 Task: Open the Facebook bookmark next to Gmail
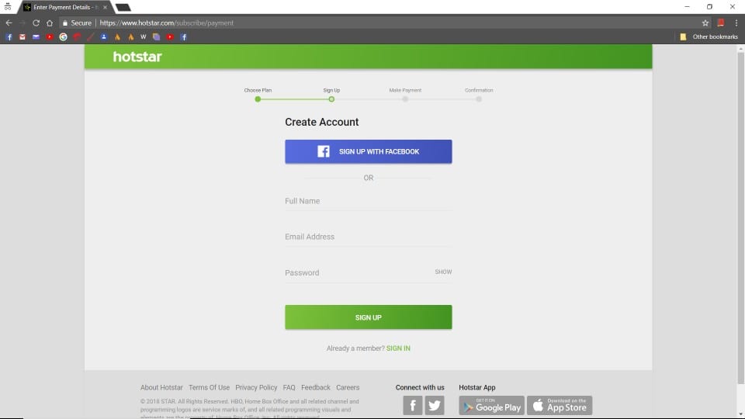[9, 36]
